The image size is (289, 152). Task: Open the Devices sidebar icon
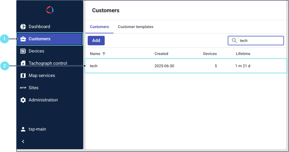coord(23,51)
